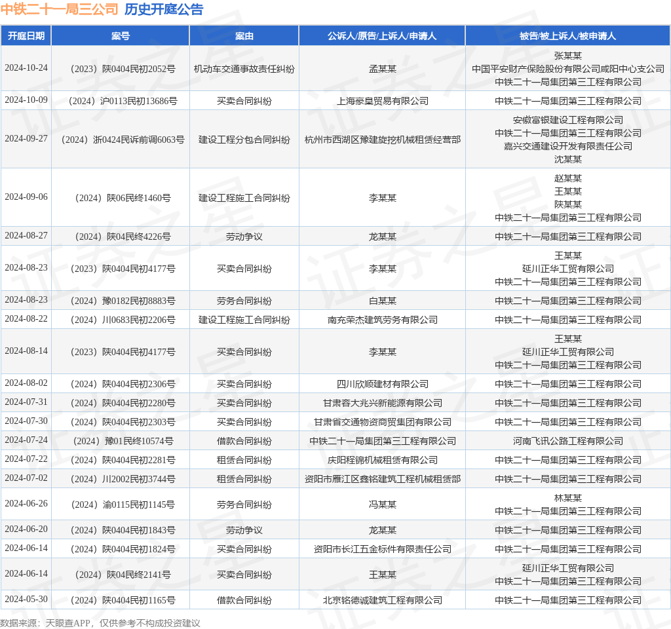The height and width of the screenshot is (629, 671).
Task: Select the date cell 2024-08-14
Action: pos(26,351)
